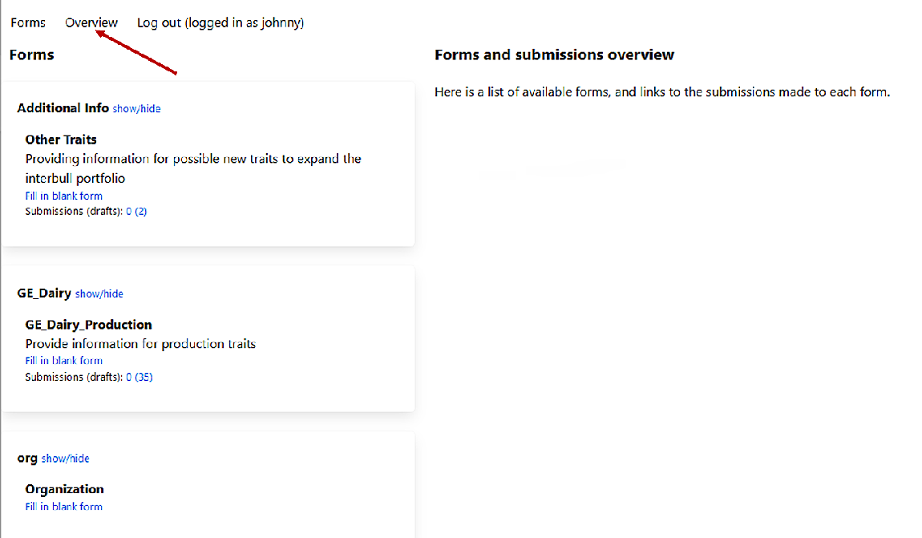Select the GE_Dairy_Production form title
The image size is (922, 538).
88,325
